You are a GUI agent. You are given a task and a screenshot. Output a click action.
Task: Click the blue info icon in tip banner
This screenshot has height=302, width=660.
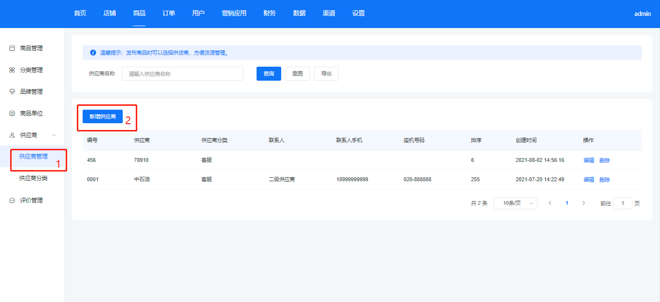93,53
